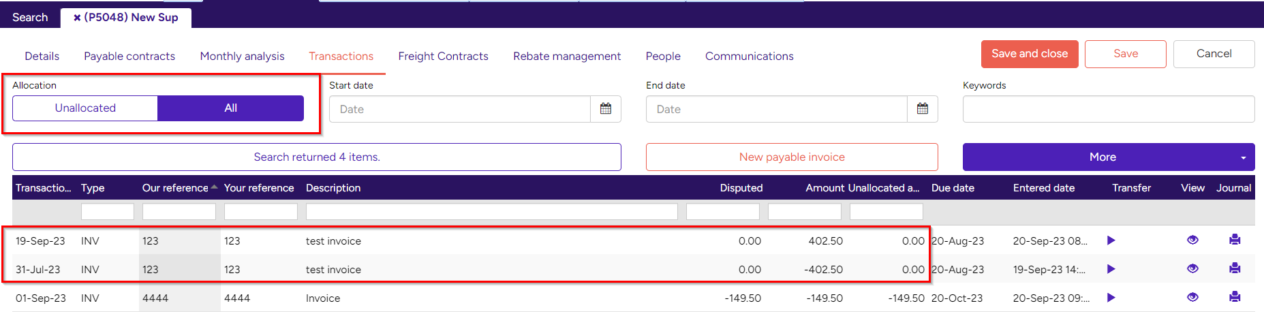The width and height of the screenshot is (1264, 312).
Task: Select the All allocation filter
Action: pyautogui.click(x=230, y=108)
